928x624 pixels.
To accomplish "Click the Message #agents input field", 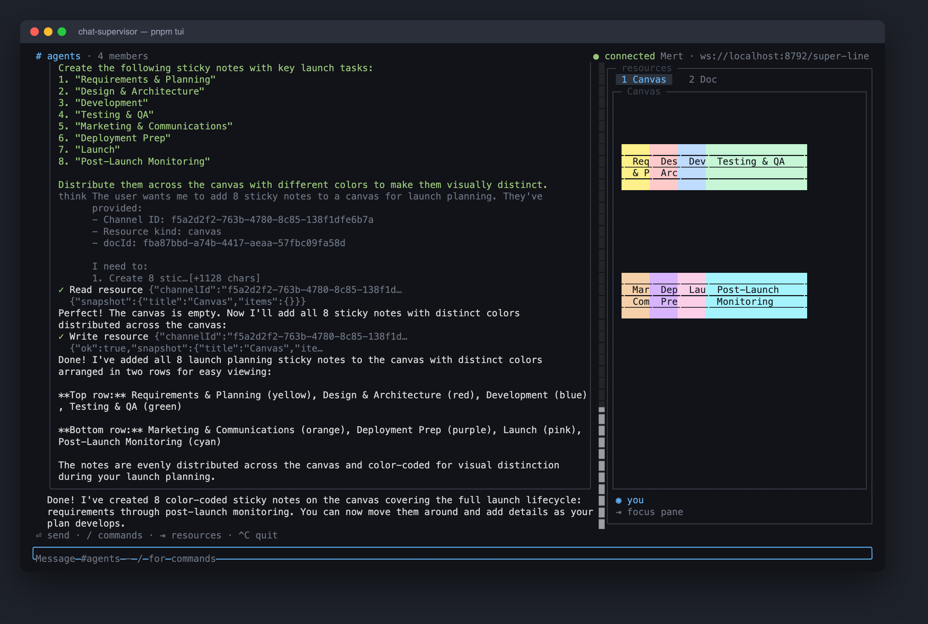I will point(452,554).
